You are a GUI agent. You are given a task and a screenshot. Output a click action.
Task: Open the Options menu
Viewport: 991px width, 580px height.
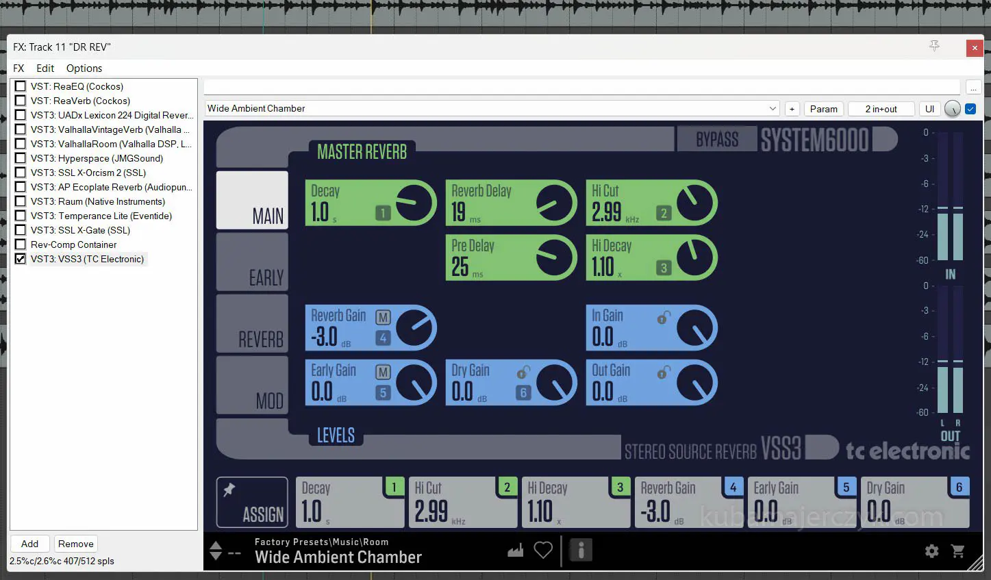(84, 68)
